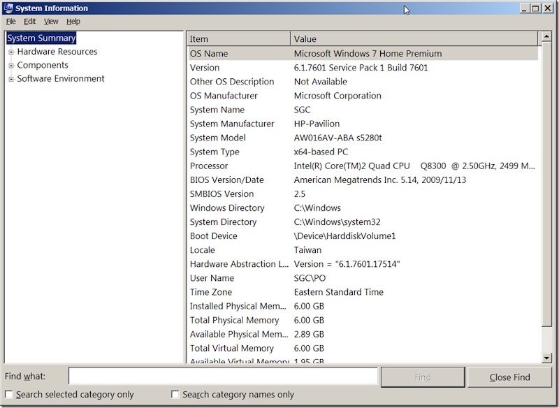Select the Software Environment tree item
Image resolution: width=559 pixels, height=408 pixels.
tap(61, 79)
